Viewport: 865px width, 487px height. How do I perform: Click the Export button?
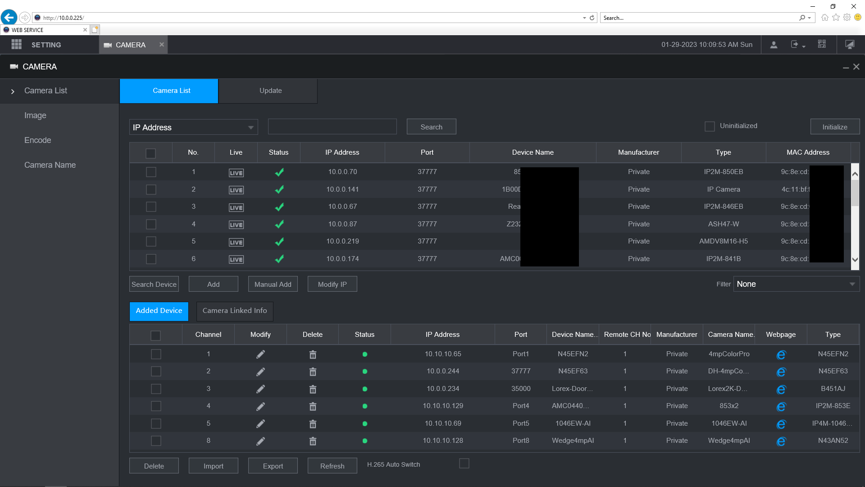tap(273, 466)
